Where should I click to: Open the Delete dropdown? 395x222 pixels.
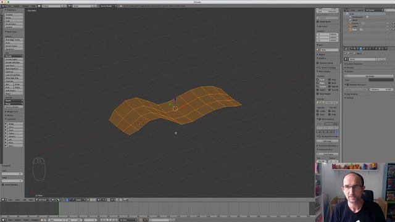pos(14,101)
